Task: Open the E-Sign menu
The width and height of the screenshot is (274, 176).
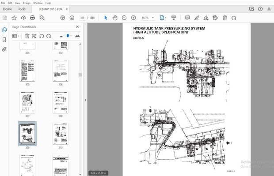Action: [27, 3]
